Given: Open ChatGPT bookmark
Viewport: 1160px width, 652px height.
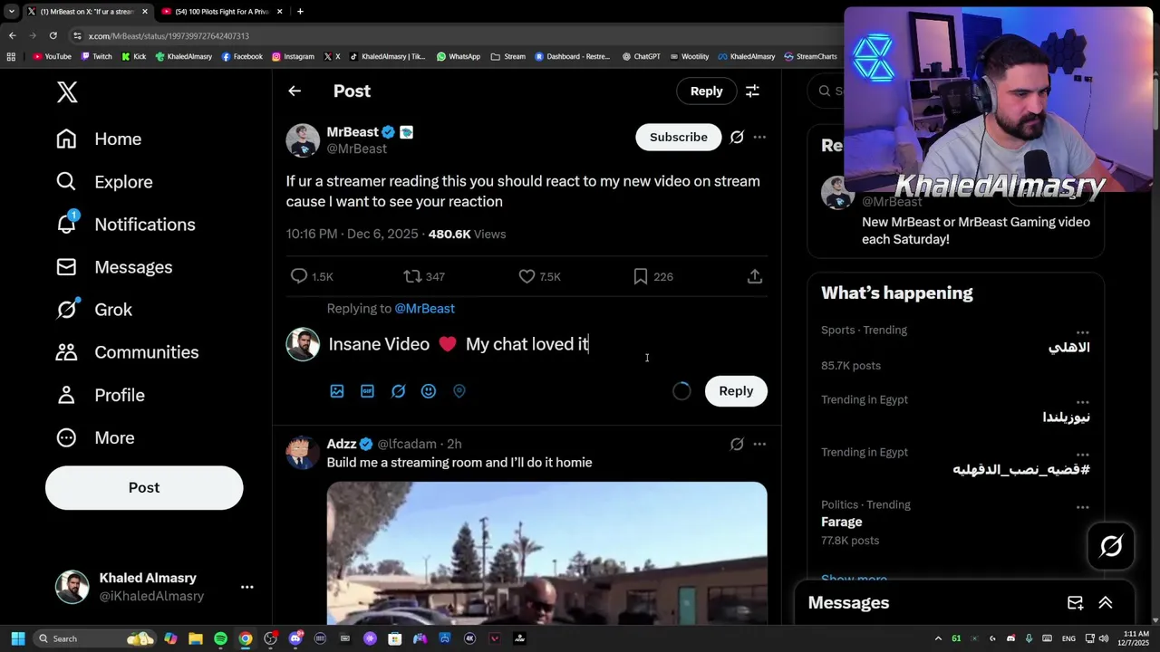Looking at the screenshot, I should (x=641, y=56).
